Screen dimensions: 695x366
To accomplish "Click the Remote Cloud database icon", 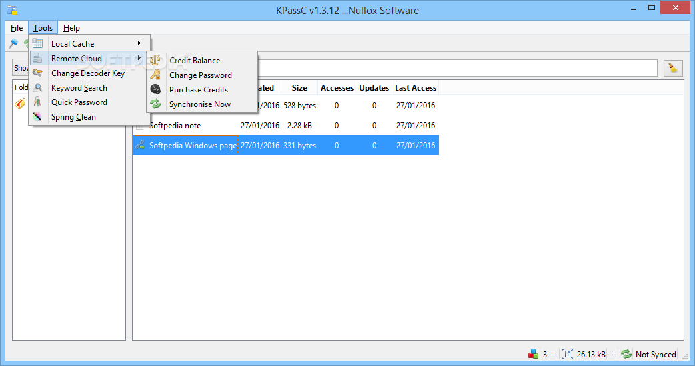I will [x=37, y=58].
